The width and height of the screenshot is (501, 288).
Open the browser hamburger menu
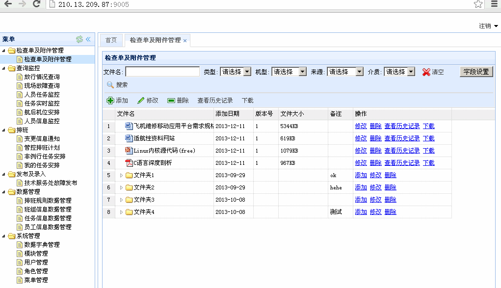[x=494, y=4]
